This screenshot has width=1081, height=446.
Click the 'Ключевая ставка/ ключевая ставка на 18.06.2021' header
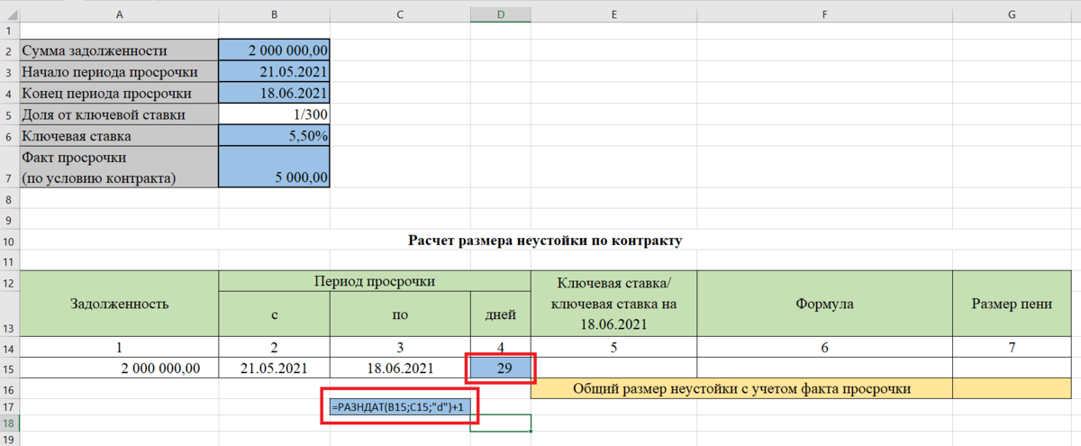pyautogui.click(x=613, y=304)
